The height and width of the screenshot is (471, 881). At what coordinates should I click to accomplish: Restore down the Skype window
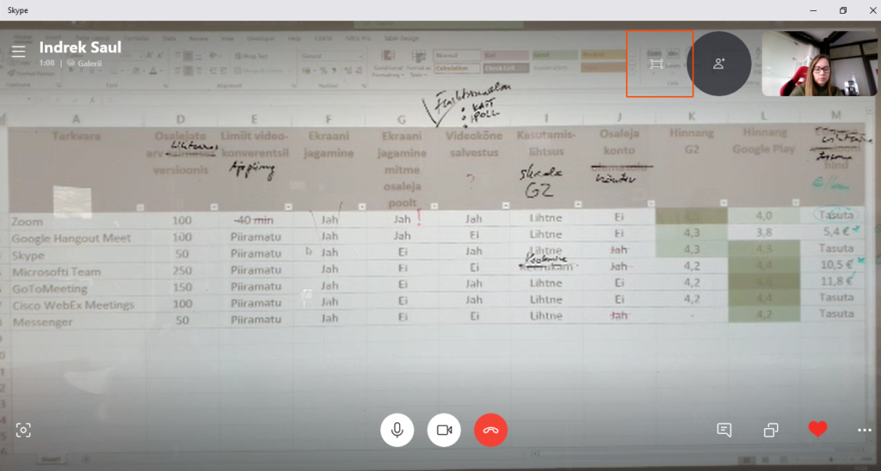tap(843, 10)
